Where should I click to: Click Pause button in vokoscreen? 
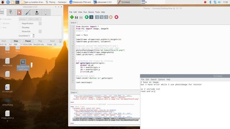pyautogui.click(x=28, y=41)
